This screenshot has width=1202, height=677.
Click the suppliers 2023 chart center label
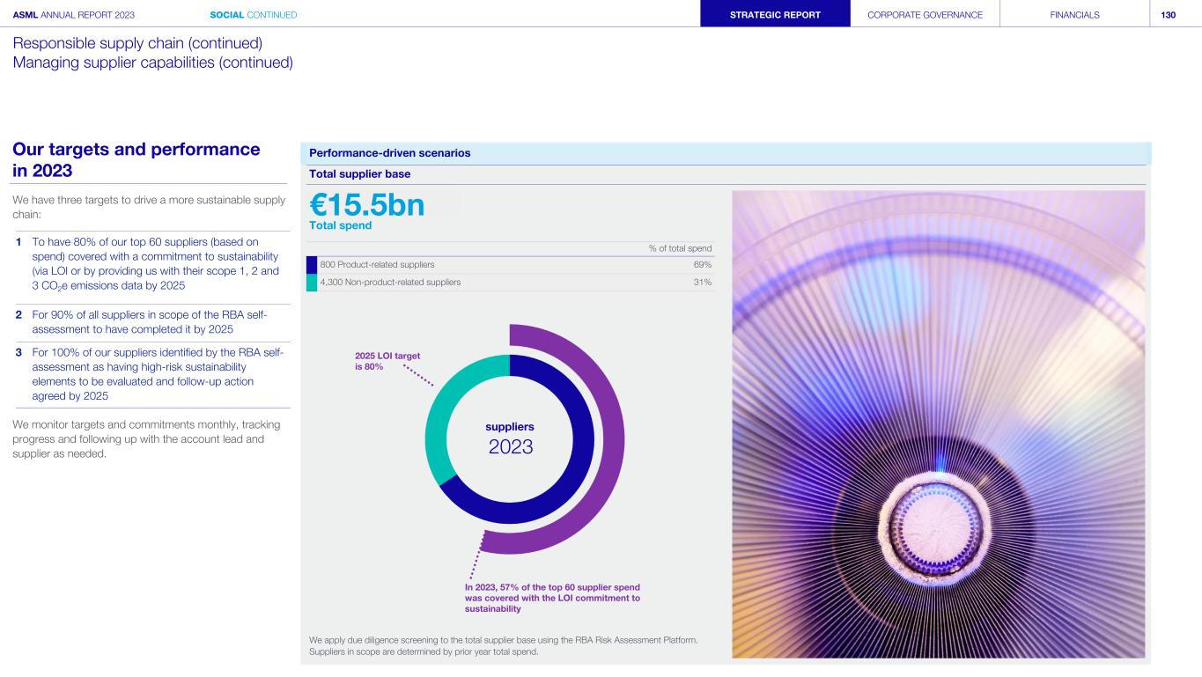(x=510, y=438)
